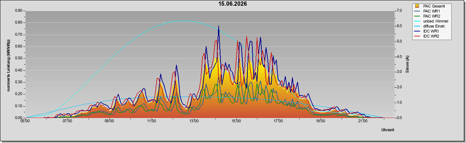Click the 0.10 value on the left axis
This screenshot has height=143, width=466.
click(x=19, y=106)
